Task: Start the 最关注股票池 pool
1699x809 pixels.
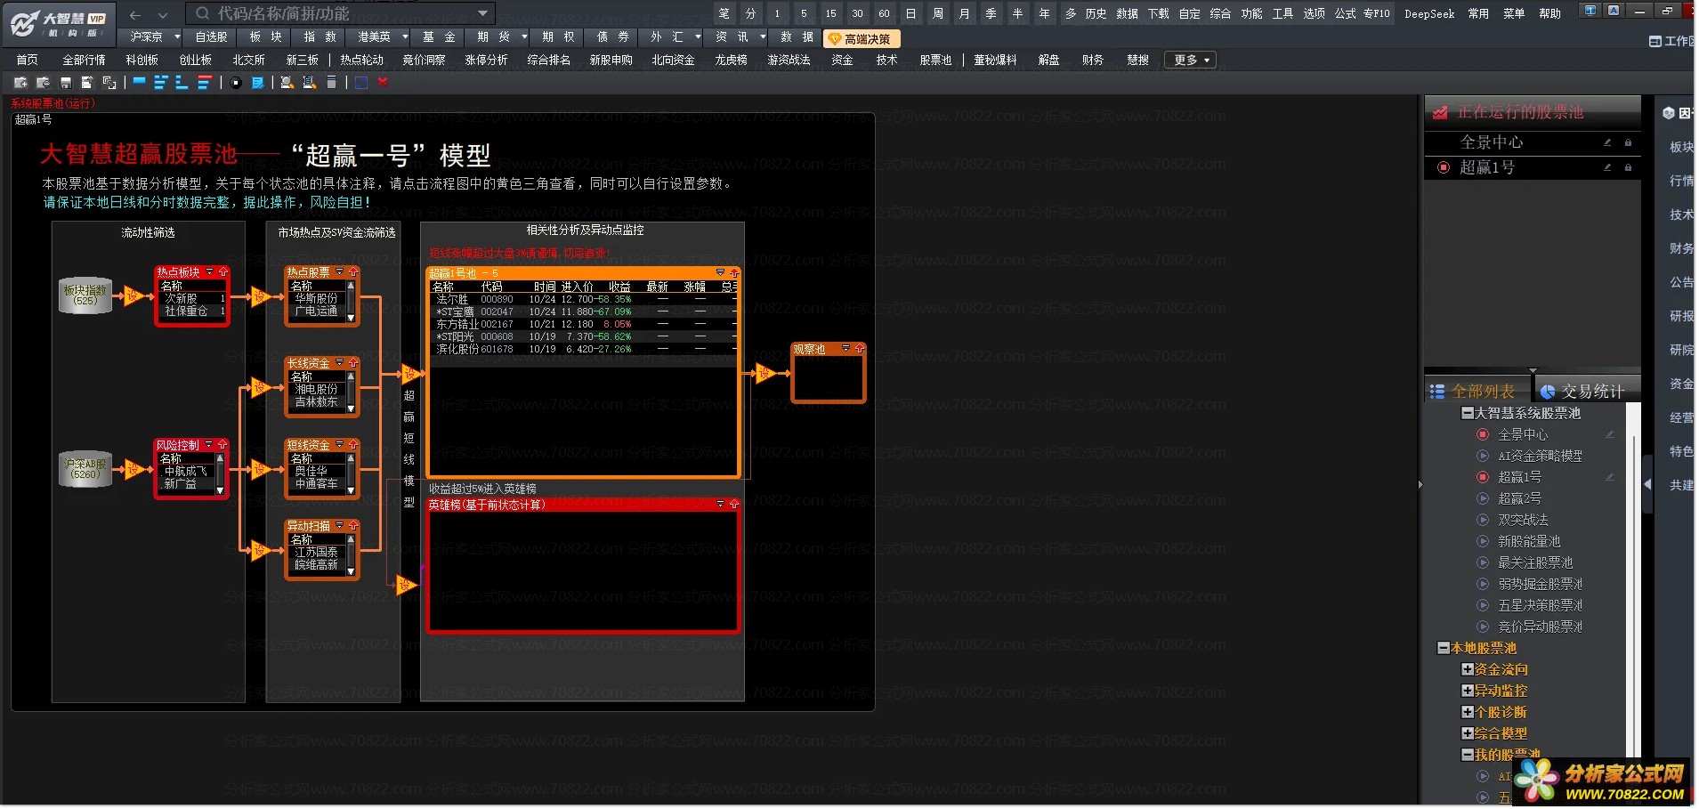Action: coord(1483,562)
